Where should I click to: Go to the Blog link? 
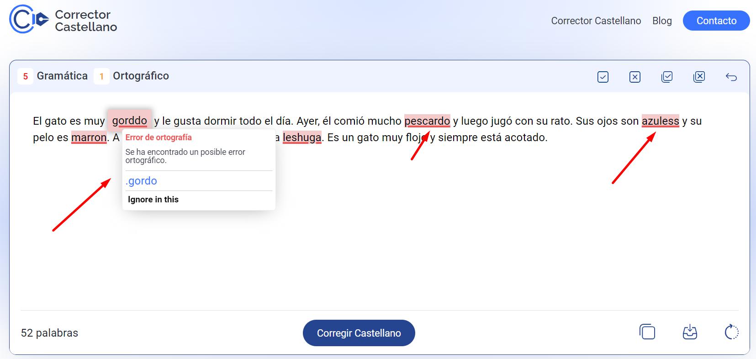point(661,21)
